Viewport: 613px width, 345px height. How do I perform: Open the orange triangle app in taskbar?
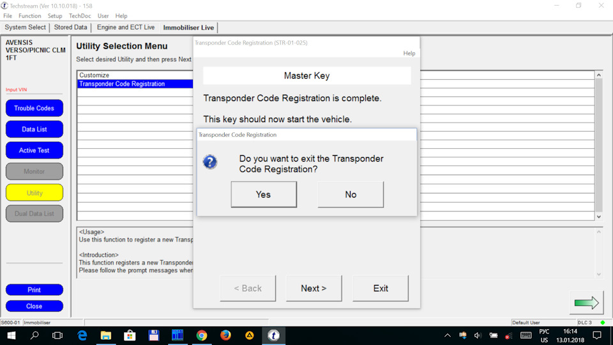point(250,335)
